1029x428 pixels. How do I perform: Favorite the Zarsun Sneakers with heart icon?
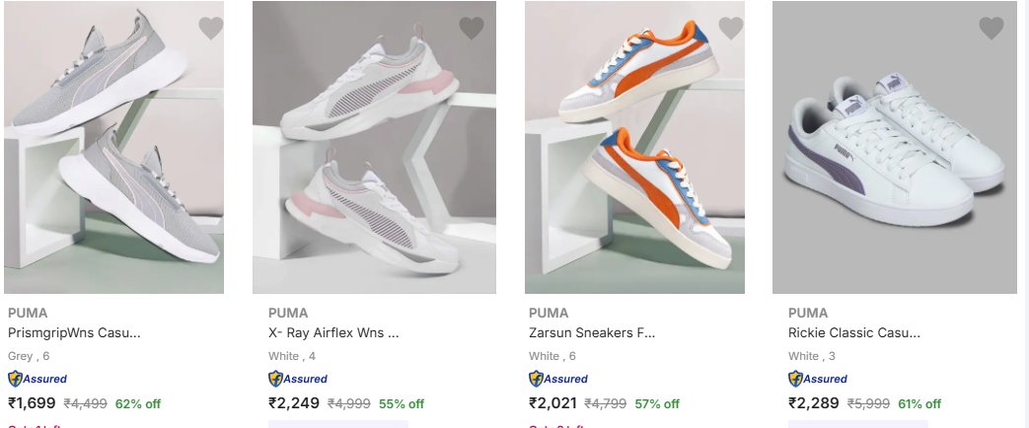pyautogui.click(x=731, y=29)
